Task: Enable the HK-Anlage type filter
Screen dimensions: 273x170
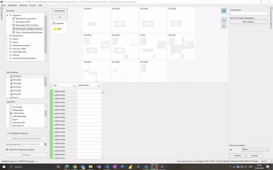Action: pos(11,107)
